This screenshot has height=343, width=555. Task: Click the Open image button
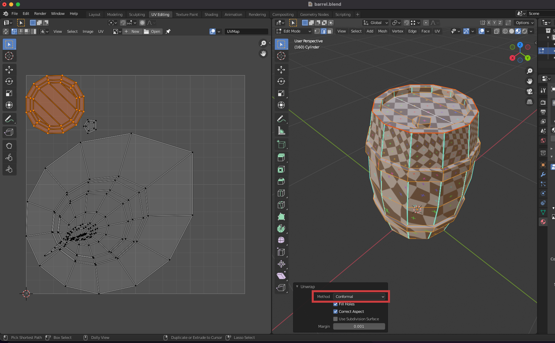pyautogui.click(x=152, y=31)
